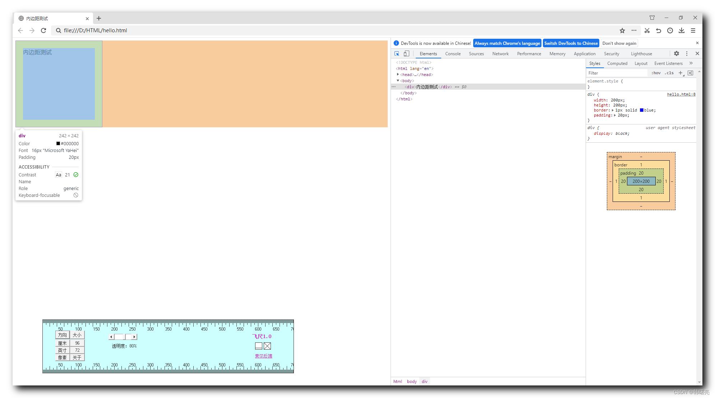The width and height of the screenshot is (715, 398).
Task: Dismiss the DevTools language info bar
Action: pos(697,43)
